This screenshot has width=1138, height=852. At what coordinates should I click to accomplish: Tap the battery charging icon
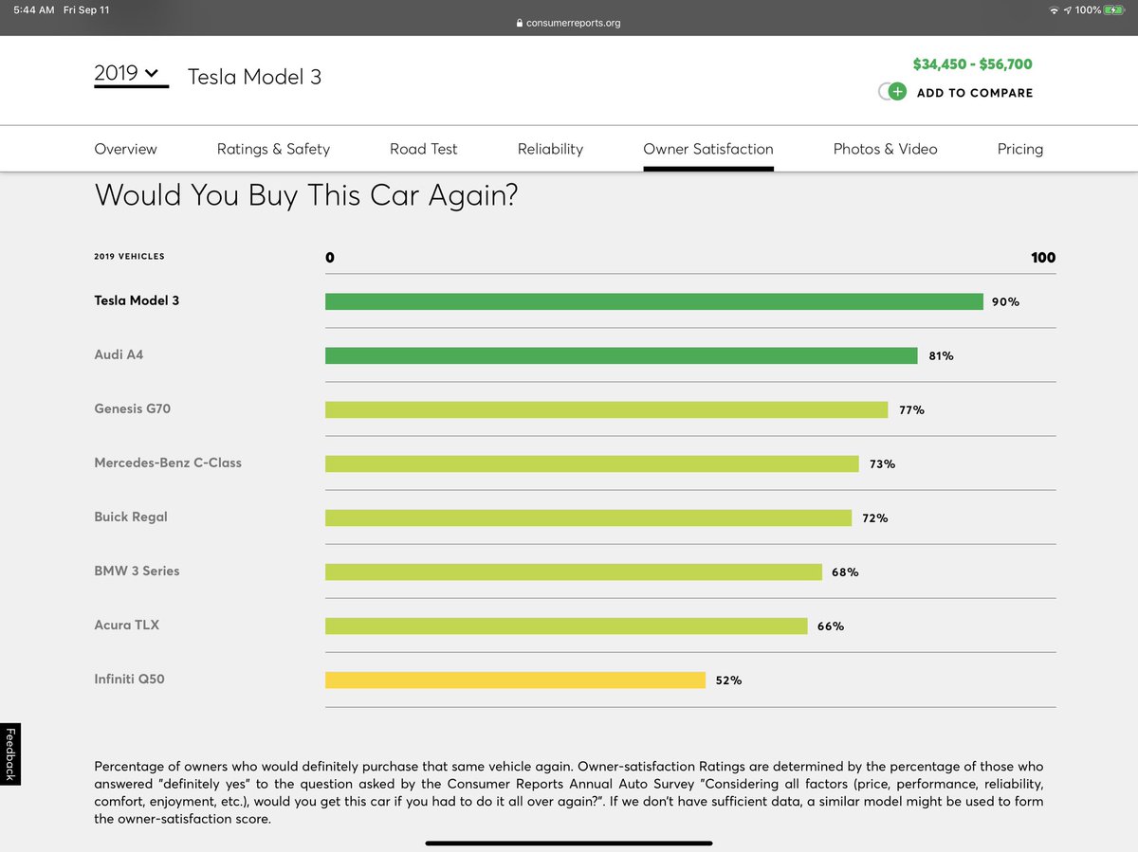(x=1113, y=9)
